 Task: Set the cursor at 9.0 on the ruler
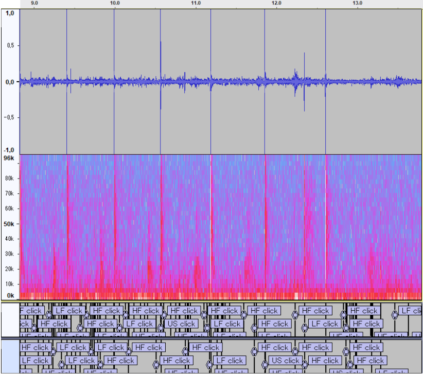click(34, 3)
